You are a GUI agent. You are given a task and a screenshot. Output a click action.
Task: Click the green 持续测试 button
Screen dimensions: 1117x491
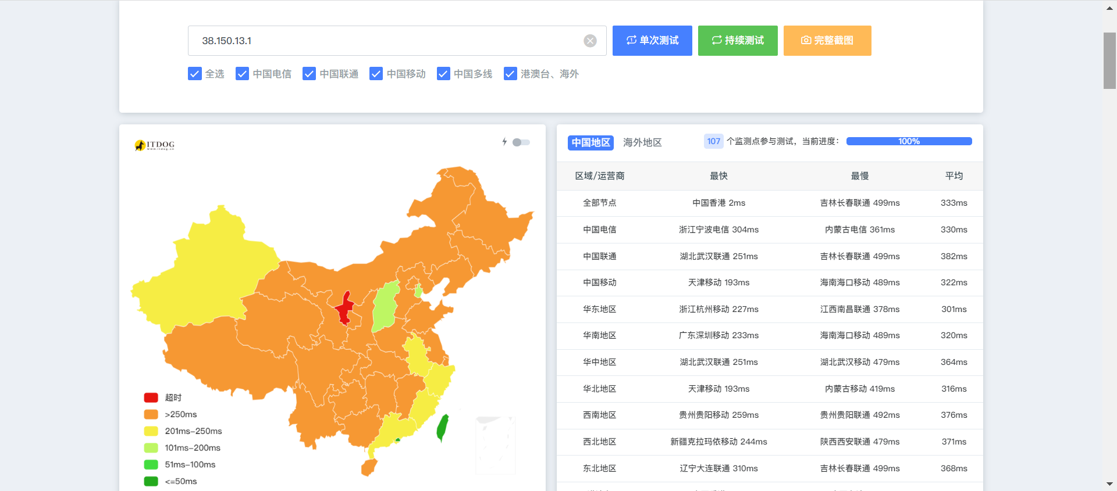(x=738, y=41)
